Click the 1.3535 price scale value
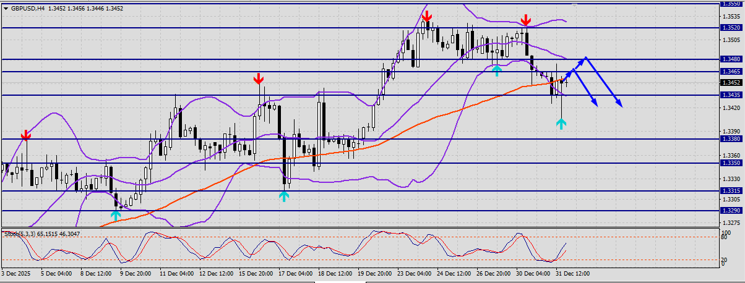745x283 pixels. [x=731, y=17]
